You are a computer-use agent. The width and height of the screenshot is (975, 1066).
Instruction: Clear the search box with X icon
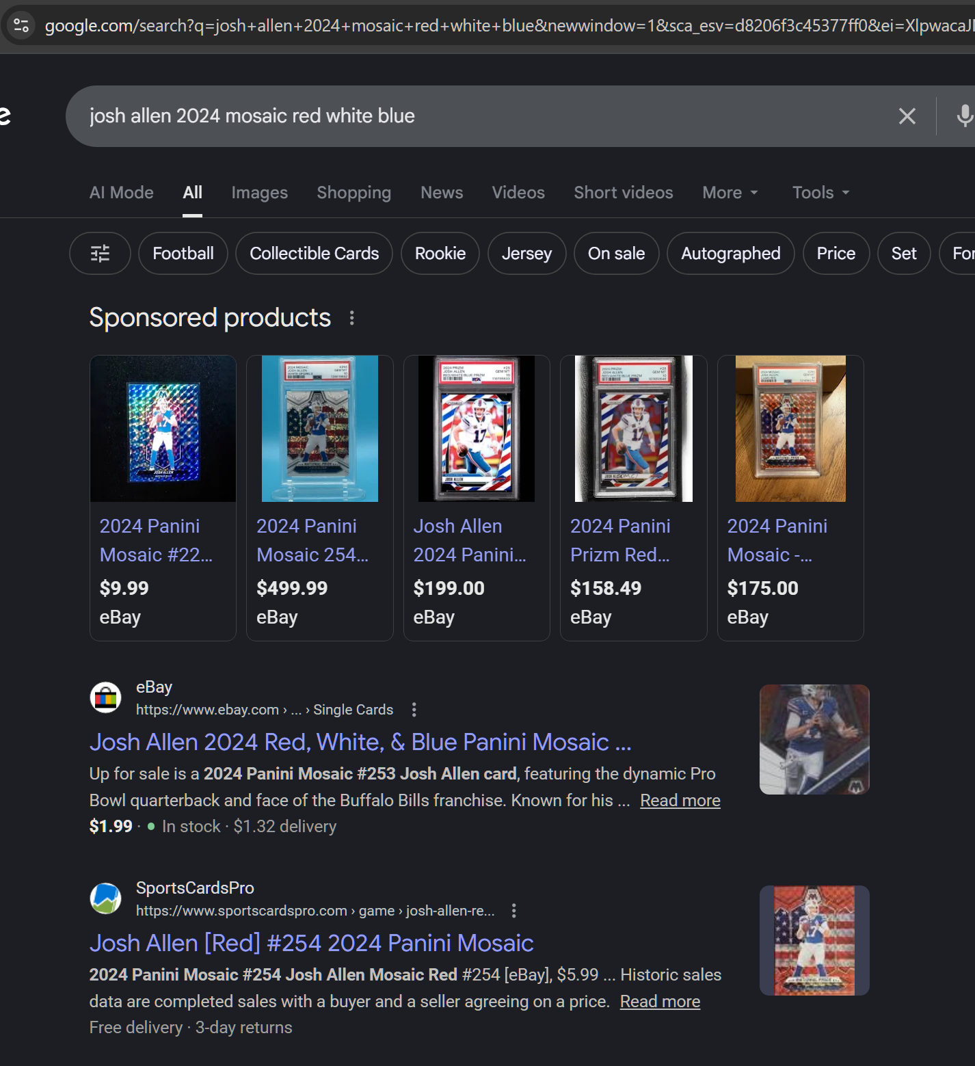[907, 116]
